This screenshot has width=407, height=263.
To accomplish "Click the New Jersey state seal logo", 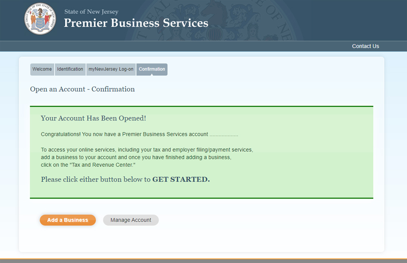I will click(40, 19).
